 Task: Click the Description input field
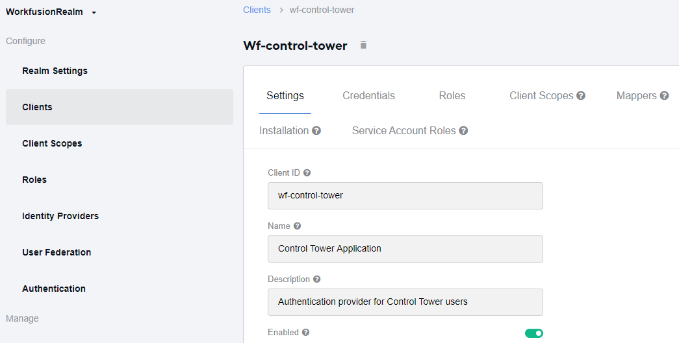(405, 302)
